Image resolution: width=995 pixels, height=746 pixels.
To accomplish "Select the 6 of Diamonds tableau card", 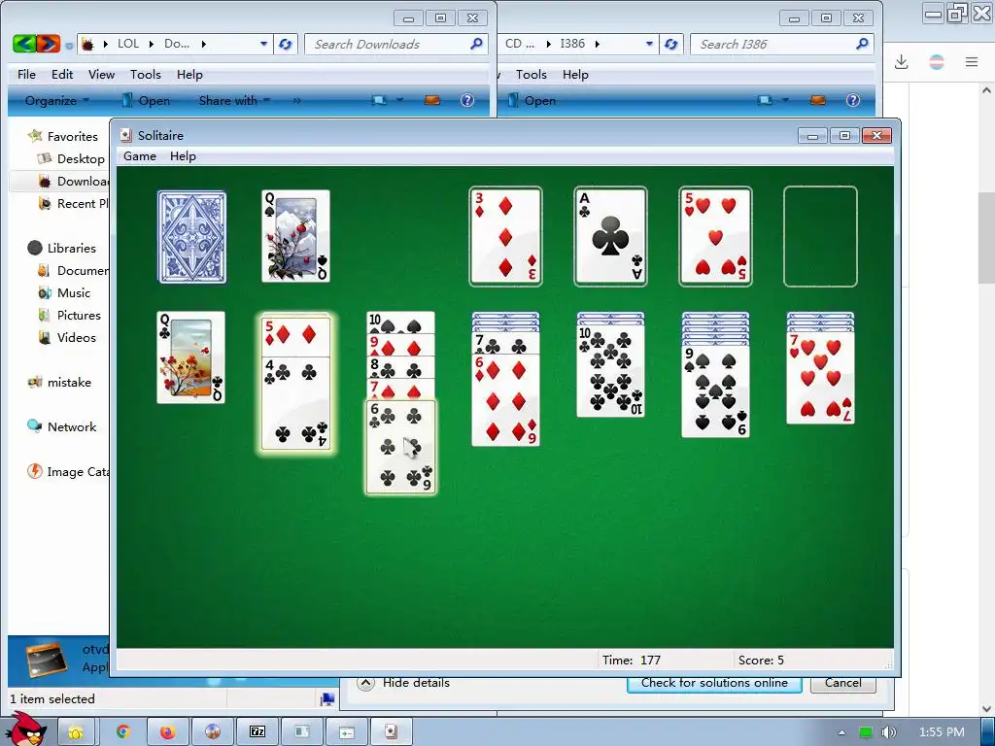I will pyautogui.click(x=505, y=400).
